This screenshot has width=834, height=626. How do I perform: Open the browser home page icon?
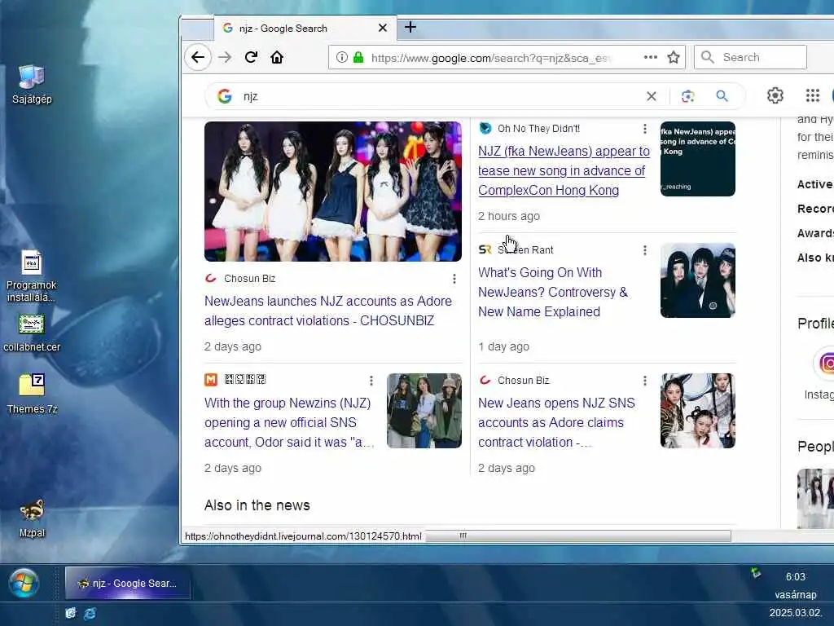tap(277, 57)
